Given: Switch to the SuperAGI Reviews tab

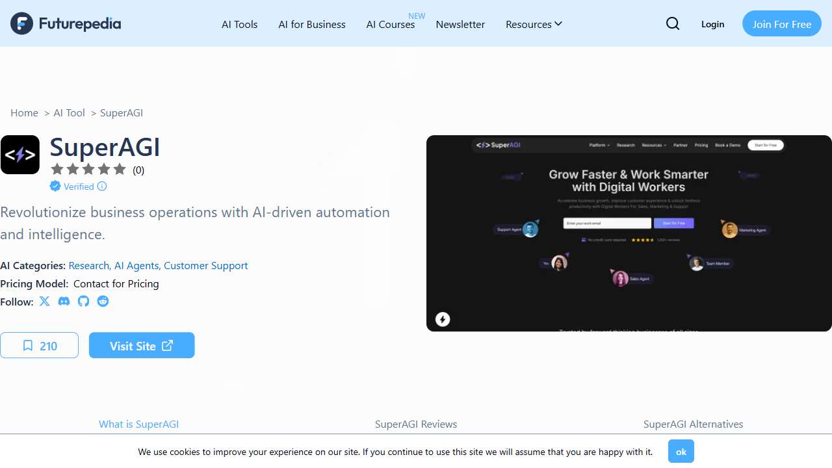Looking at the screenshot, I should [x=416, y=424].
